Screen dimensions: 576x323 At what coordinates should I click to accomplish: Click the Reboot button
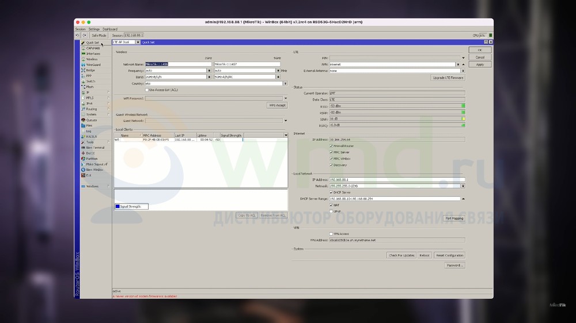point(425,255)
